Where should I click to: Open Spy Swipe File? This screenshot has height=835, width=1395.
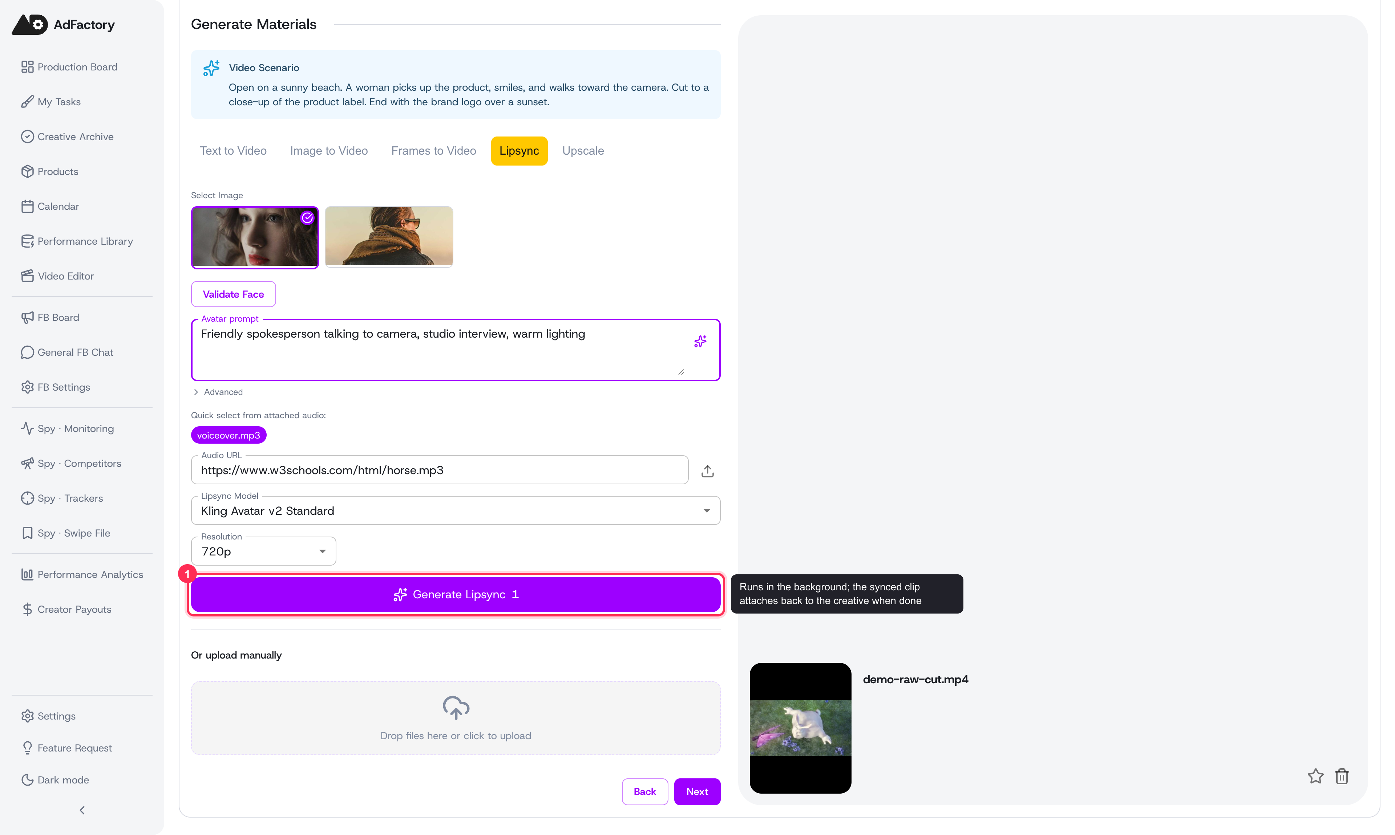coord(65,533)
